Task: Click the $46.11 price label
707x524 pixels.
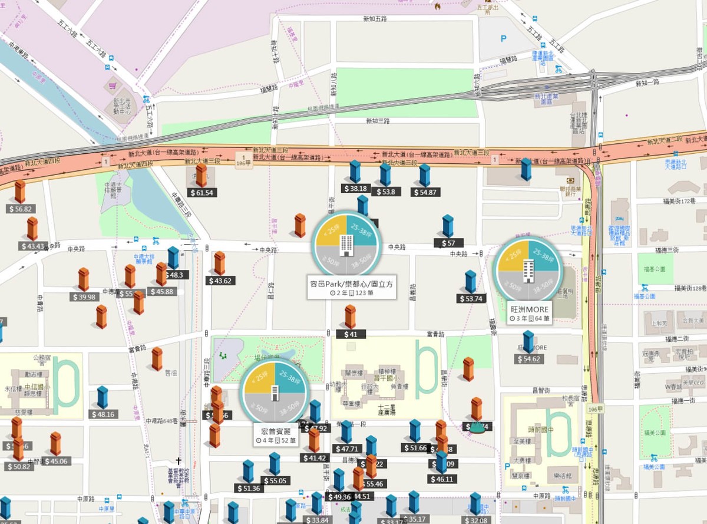Action: 442,479
